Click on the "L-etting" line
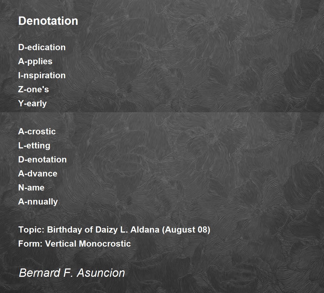The height and width of the screenshot is (293, 324). [x=34, y=145]
